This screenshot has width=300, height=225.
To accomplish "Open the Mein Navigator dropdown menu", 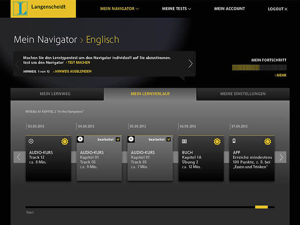I will (120, 9).
